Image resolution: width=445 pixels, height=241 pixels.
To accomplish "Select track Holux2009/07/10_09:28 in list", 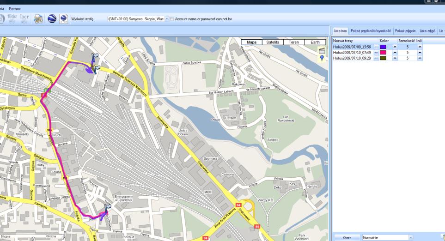I will tap(352, 58).
